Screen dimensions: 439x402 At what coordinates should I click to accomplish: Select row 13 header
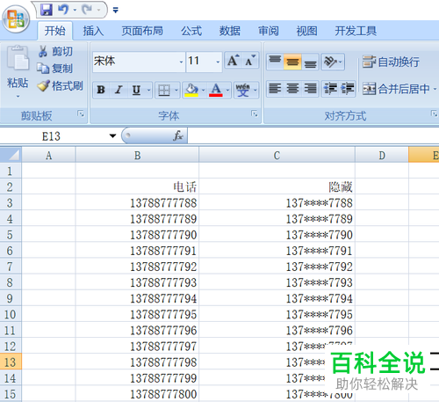coord(11,362)
